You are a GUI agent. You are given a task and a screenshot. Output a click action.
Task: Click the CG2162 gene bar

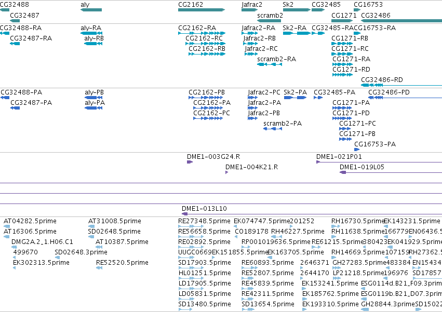pyautogui.click(x=202, y=10)
